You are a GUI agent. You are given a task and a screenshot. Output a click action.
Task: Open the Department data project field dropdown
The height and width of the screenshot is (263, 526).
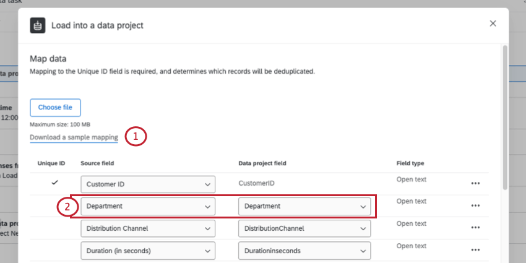coord(305,206)
